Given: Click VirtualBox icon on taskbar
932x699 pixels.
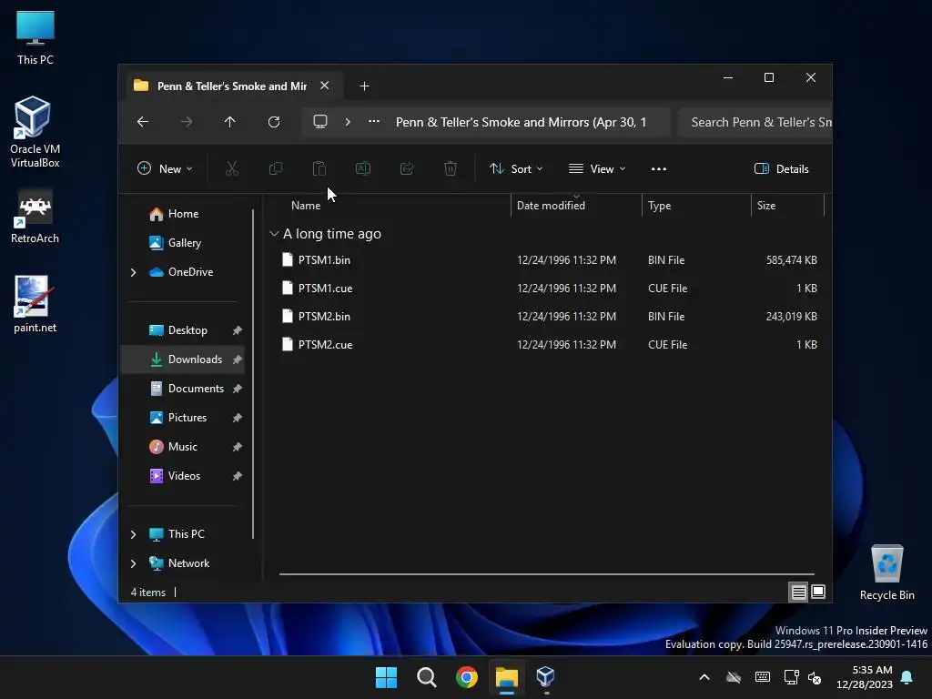Looking at the screenshot, I should click(546, 677).
